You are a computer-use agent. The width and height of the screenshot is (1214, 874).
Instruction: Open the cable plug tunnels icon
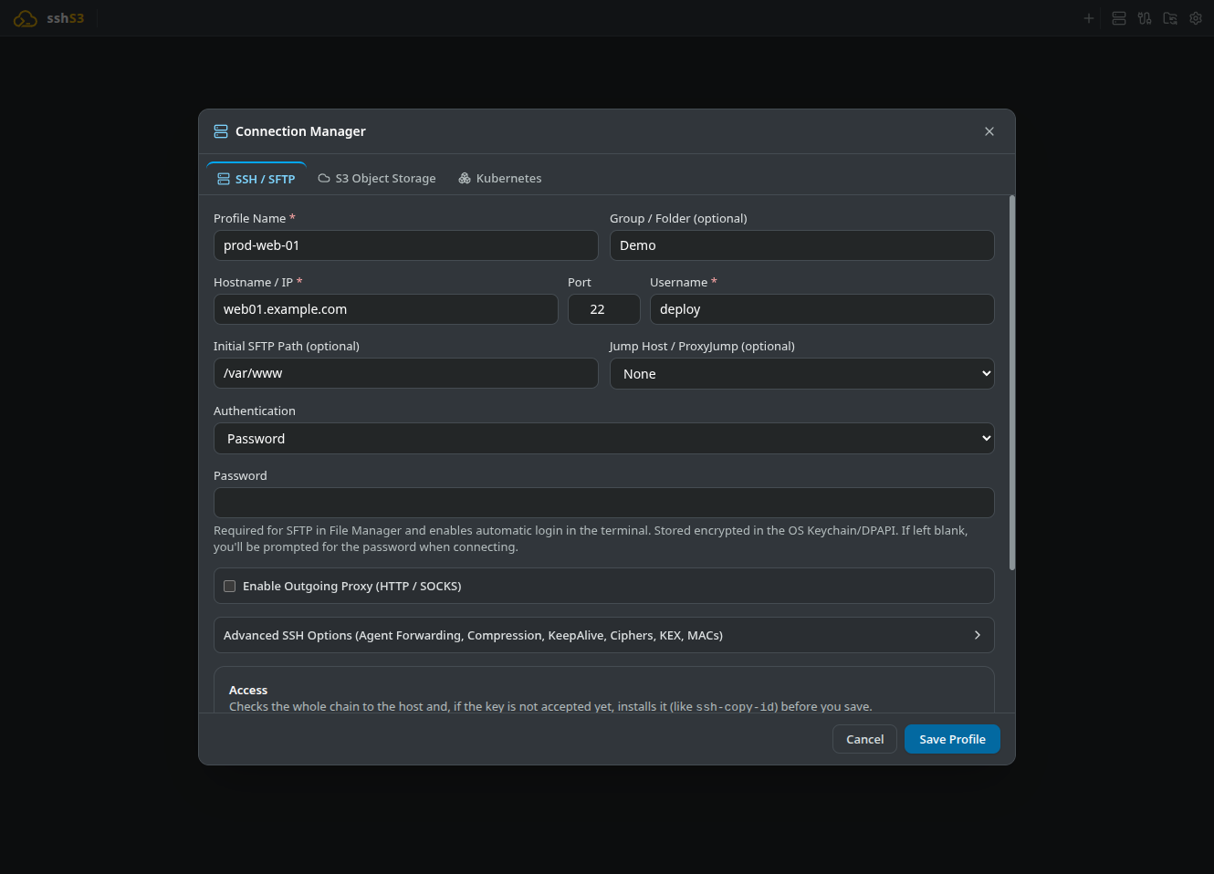[1145, 18]
